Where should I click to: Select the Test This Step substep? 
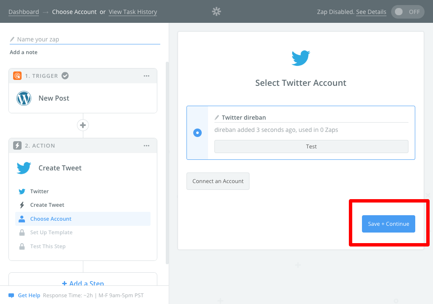coord(83,246)
